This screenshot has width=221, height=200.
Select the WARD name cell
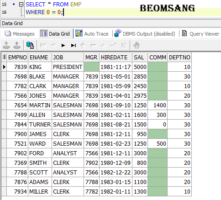[x=40, y=143]
